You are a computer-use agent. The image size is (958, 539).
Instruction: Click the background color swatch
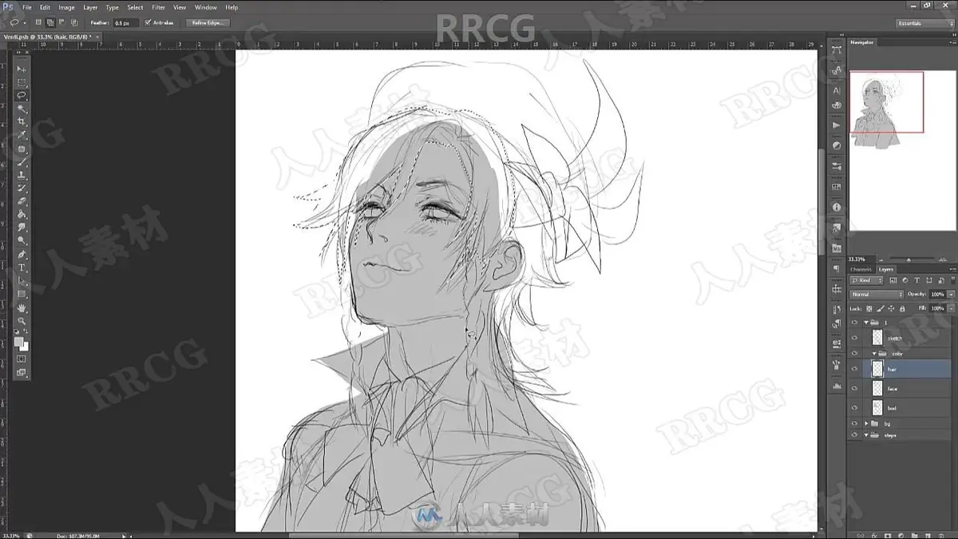[x=25, y=346]
